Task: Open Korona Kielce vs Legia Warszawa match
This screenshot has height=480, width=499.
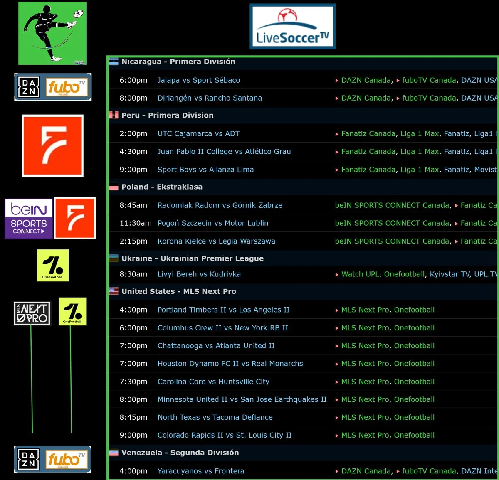Action: [216, 241]
